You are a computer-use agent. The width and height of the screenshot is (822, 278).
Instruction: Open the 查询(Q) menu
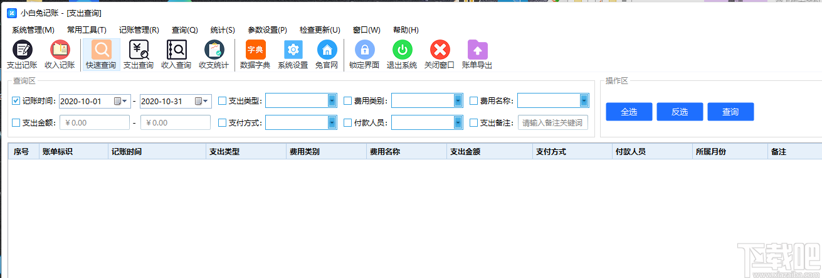coord(185,30)
